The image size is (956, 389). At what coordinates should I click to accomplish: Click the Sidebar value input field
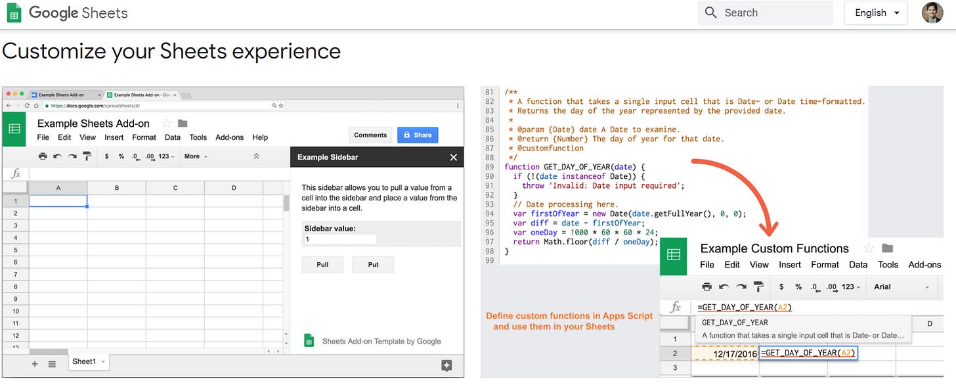[x=339, y=239]
